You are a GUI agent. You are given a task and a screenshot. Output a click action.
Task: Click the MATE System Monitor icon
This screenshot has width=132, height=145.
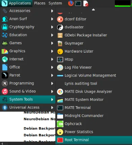60,100
